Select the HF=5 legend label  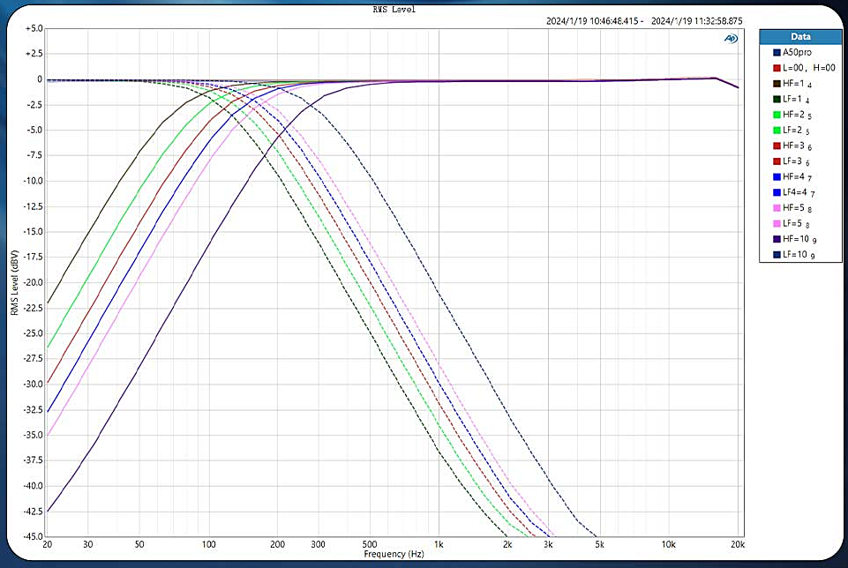[x=797, y=208]
